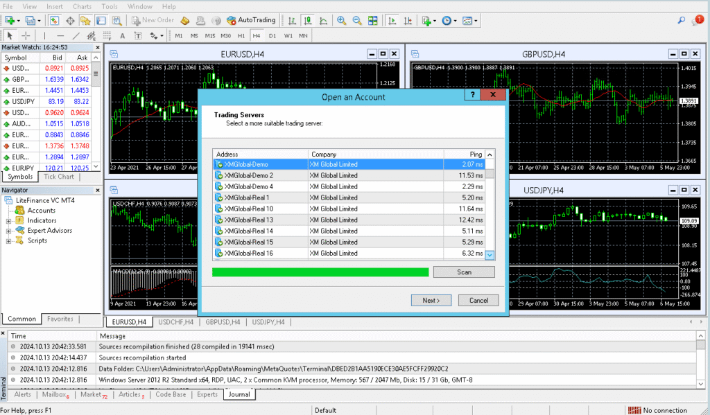710x415 pixels.
Task: Click the New Chart toolbar icon
Action: tap(9, 20)
